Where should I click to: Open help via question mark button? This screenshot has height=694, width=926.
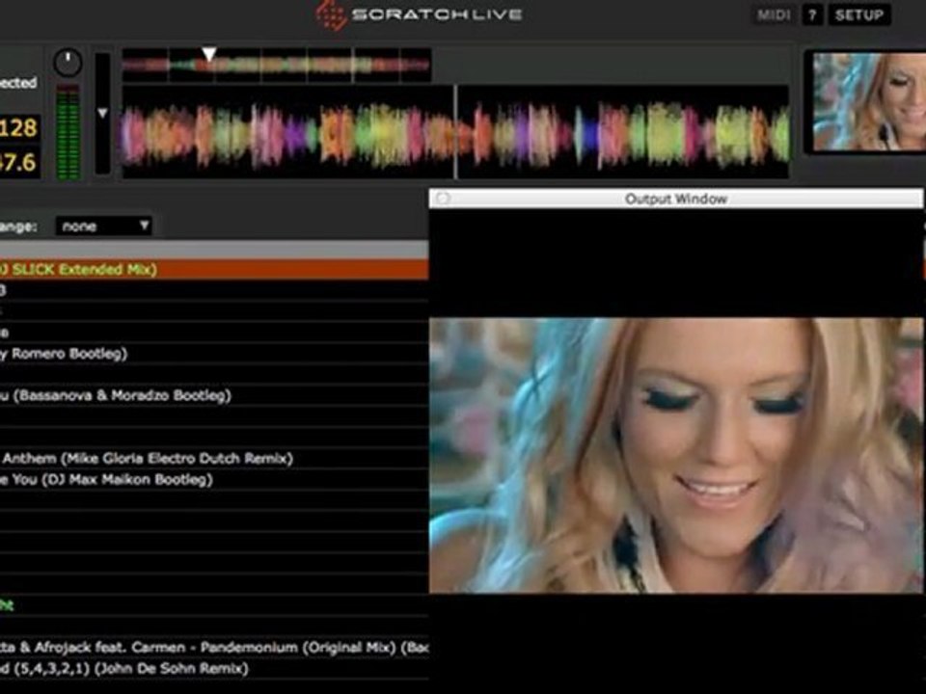812,14
